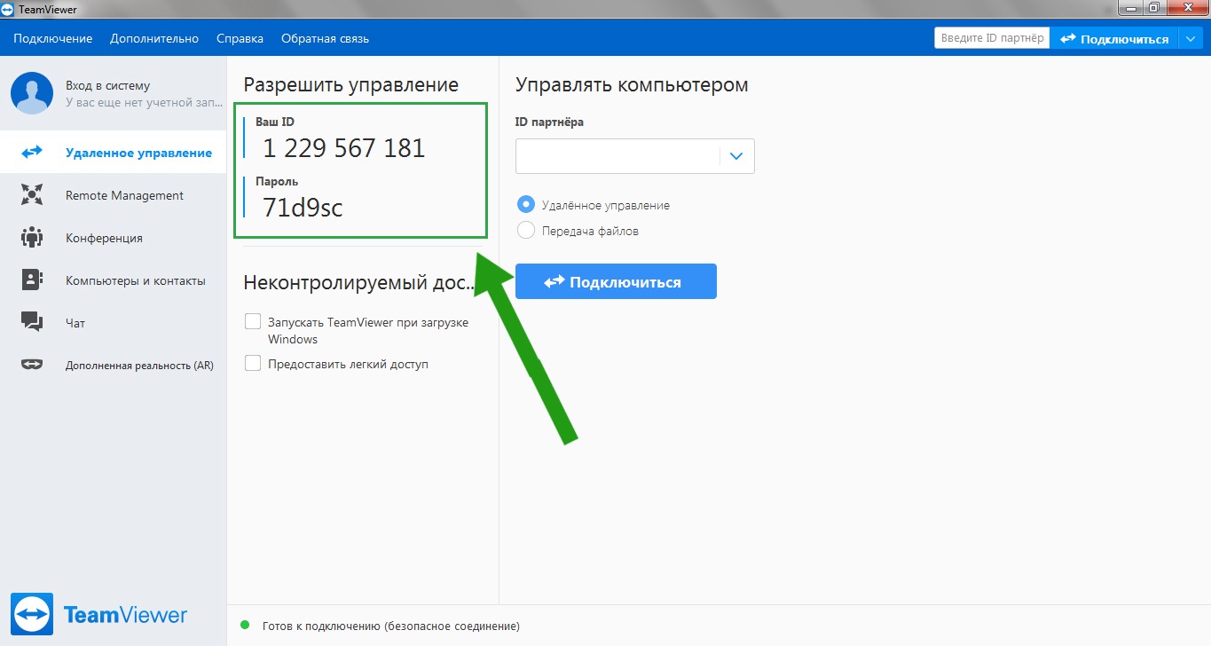
Task: Click the Готов к подключению status text
Action: 391,626
